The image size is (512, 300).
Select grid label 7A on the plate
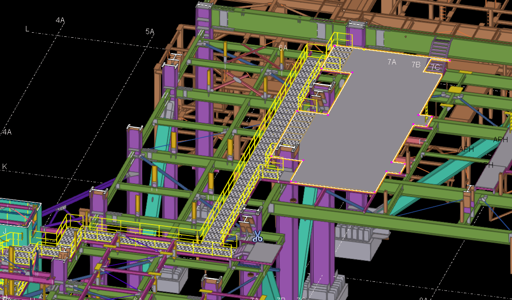[x=392, y=62]
